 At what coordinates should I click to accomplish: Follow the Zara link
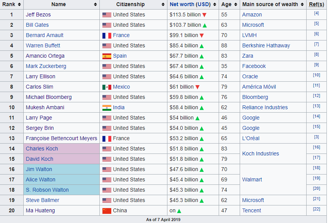coord(248,56)
